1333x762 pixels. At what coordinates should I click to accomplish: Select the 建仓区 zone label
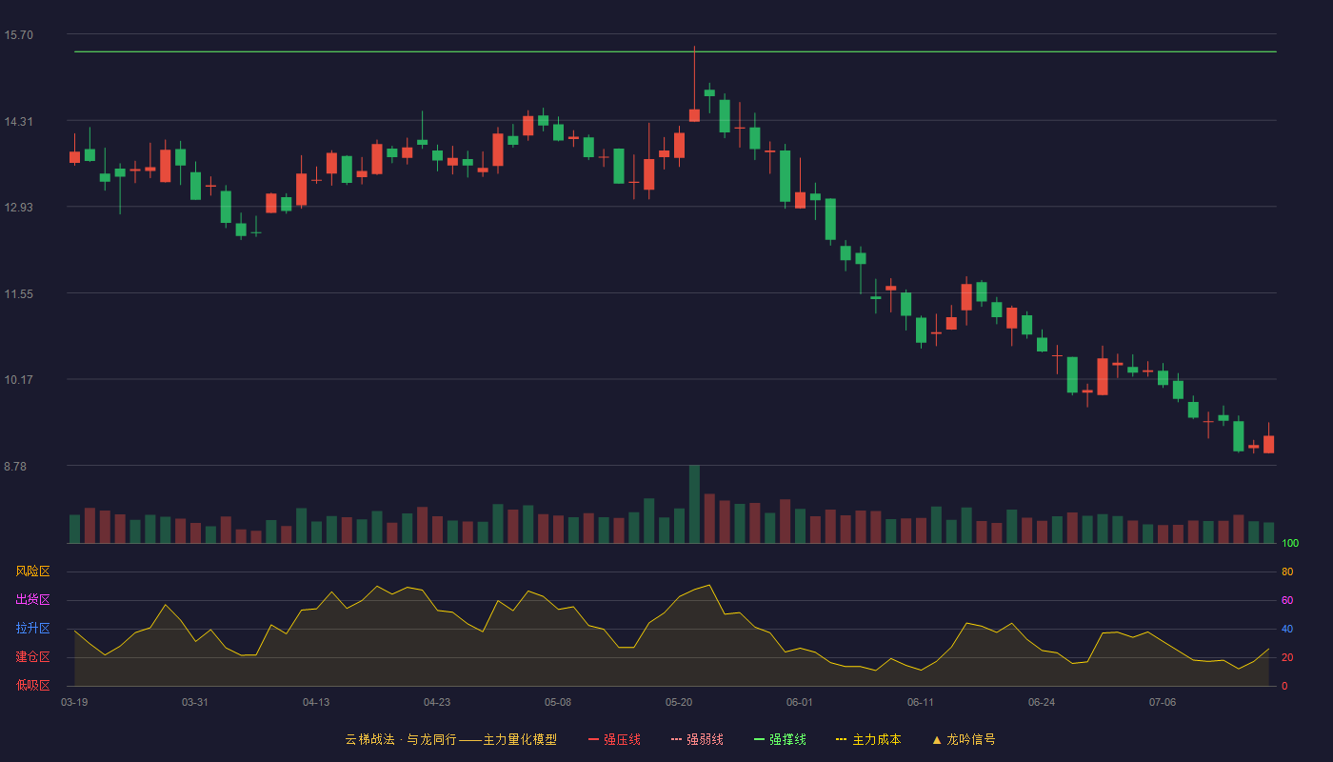(x=32, y=657)
